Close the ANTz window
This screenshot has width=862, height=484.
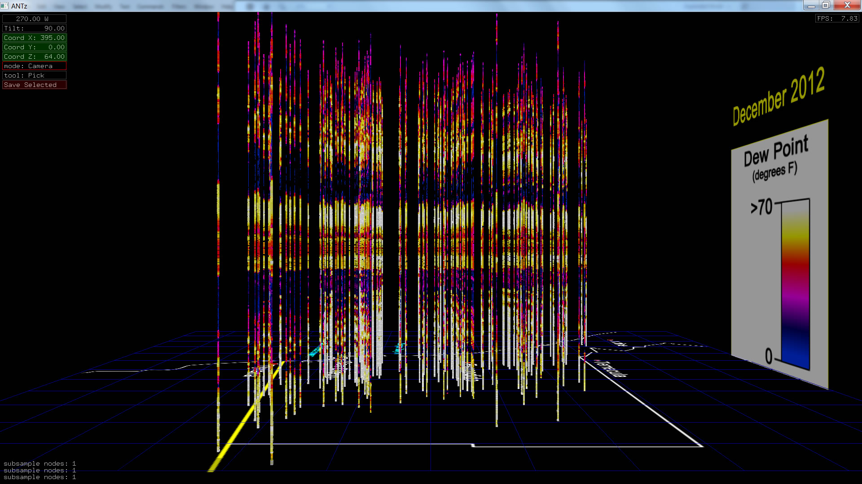pos(847,5)
